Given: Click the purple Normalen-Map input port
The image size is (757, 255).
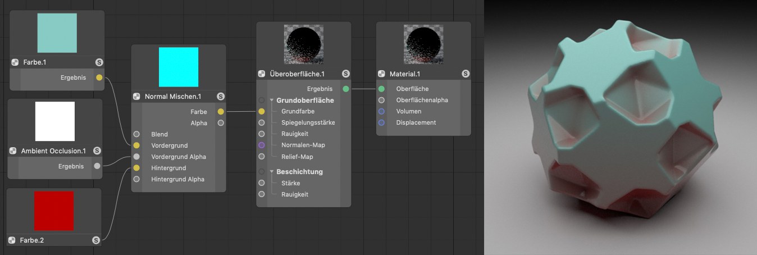Looking at the screenshot, I should (262, 145).
